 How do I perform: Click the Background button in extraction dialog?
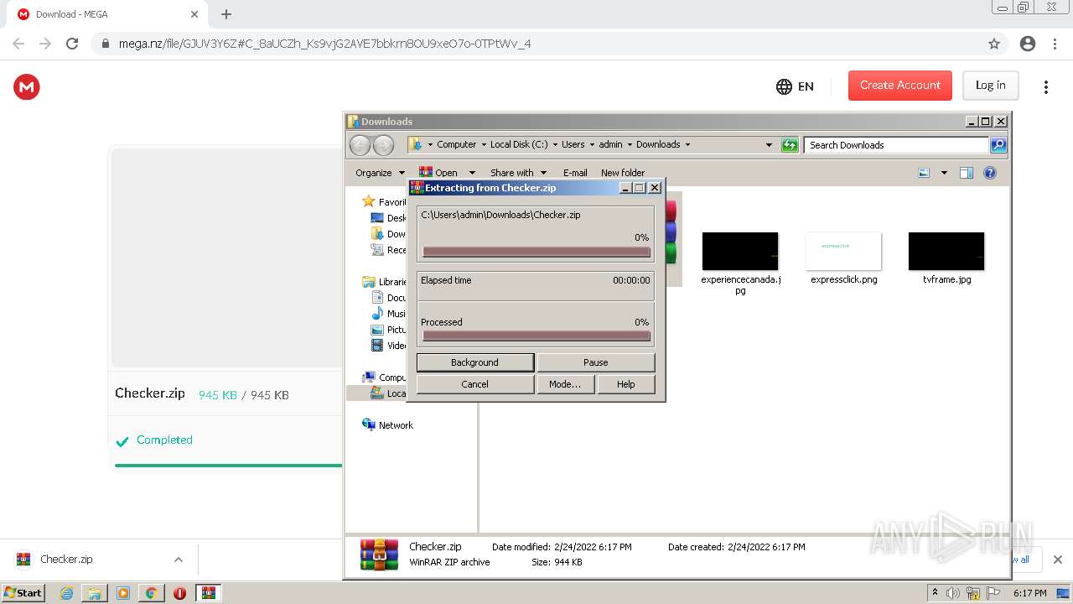[475, 362]
